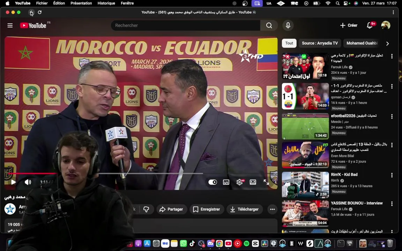
Task: Open the Fenêtre menu
Action: click(127, 3)
